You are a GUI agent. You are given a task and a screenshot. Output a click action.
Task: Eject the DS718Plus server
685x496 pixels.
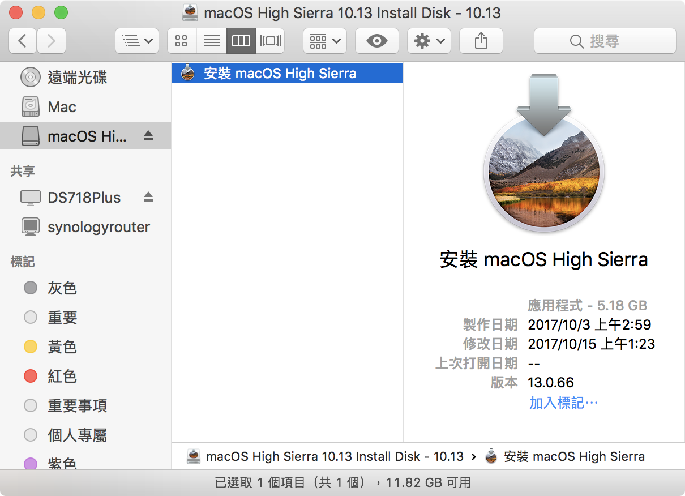click(x=148, y=196)
